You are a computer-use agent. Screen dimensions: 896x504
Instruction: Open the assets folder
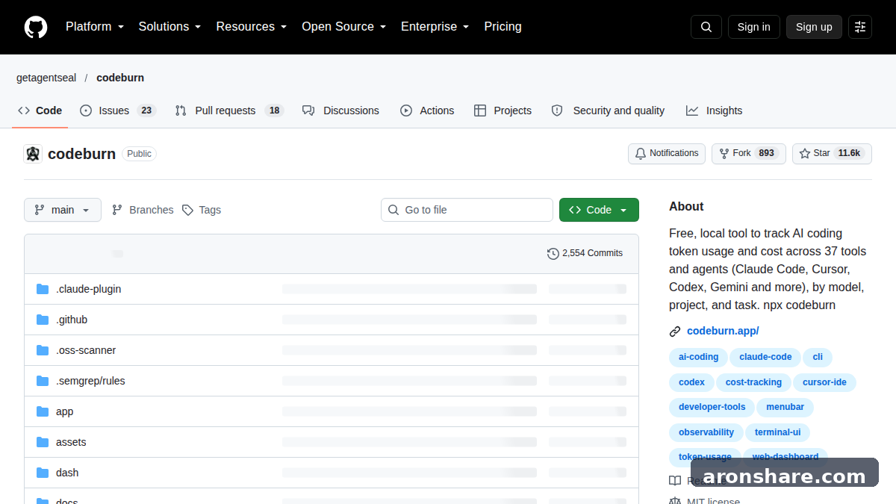pos(71,442)
